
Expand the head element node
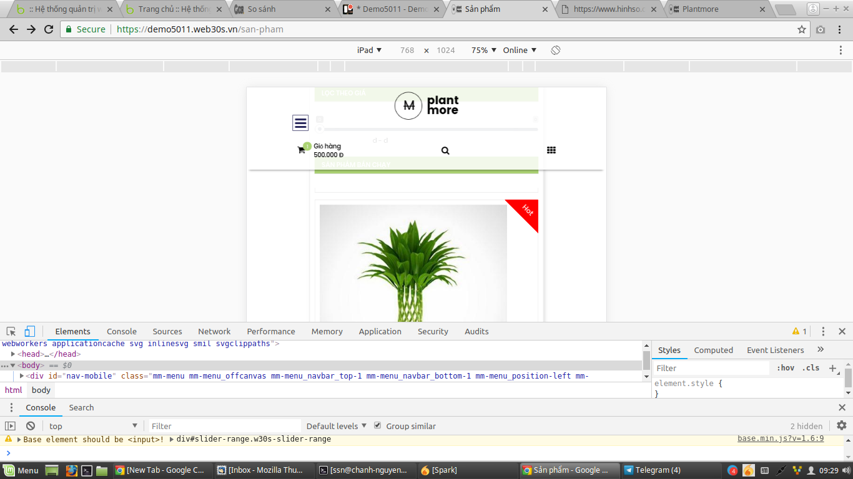[13, 354]
